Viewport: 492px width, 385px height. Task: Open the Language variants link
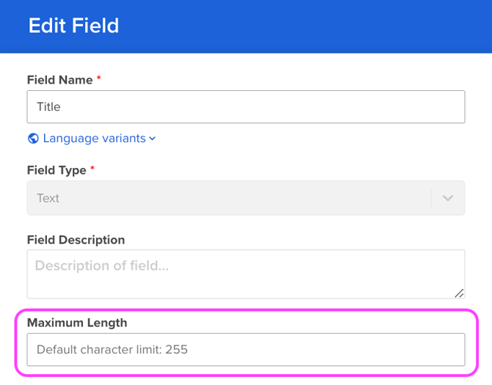(94, 139)
